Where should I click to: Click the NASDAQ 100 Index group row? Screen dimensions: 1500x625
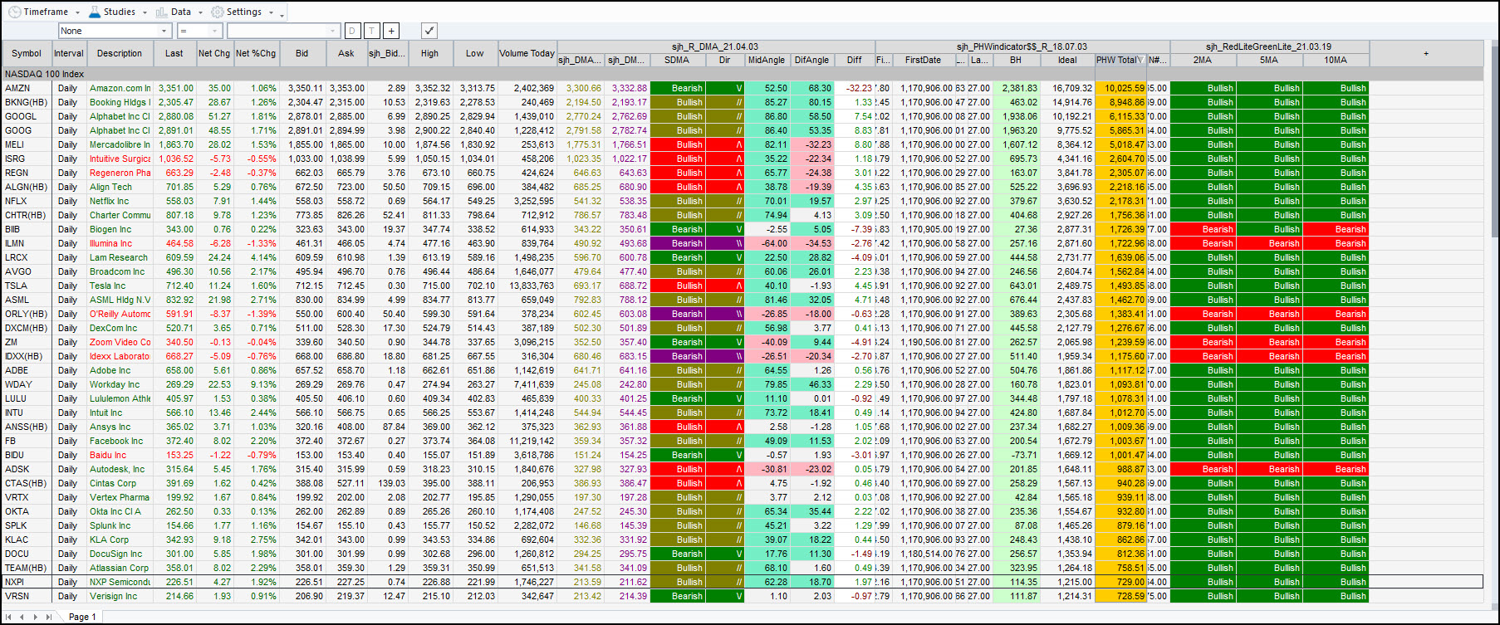tap(743, 74)
